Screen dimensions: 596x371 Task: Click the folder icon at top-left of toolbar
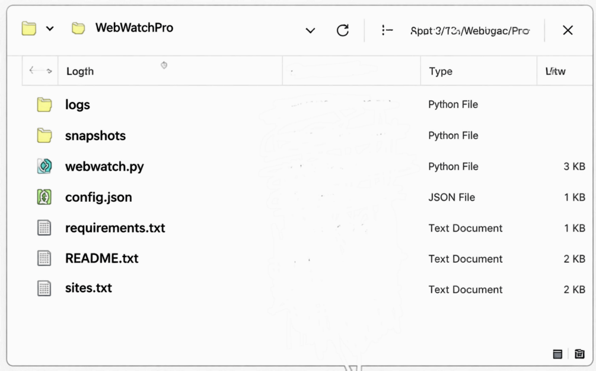point(29,28)
